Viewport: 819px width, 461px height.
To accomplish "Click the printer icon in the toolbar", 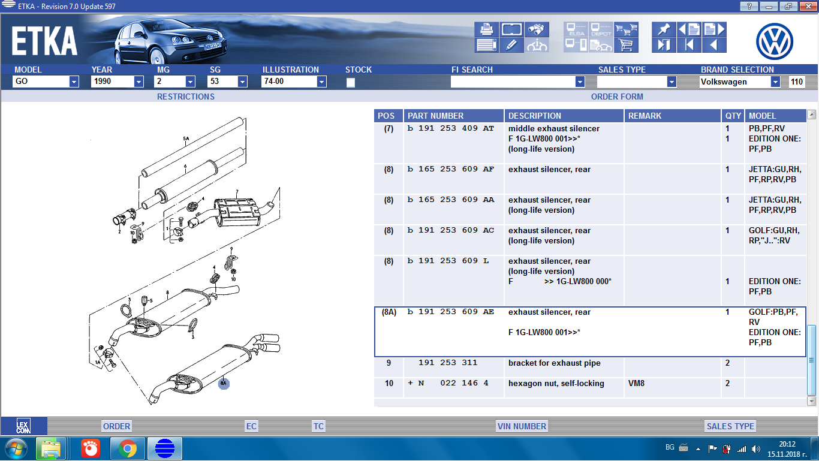I will coord(486,29).
